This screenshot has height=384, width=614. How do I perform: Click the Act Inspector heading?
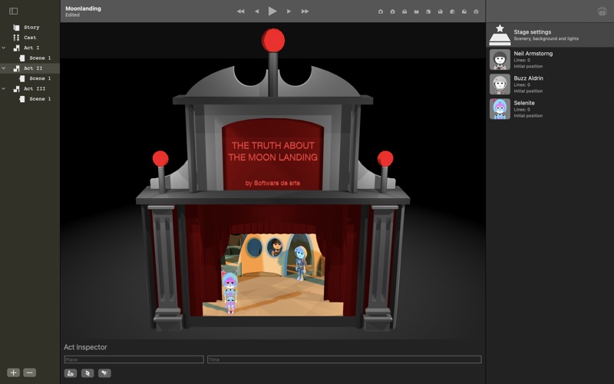point(85,347)
